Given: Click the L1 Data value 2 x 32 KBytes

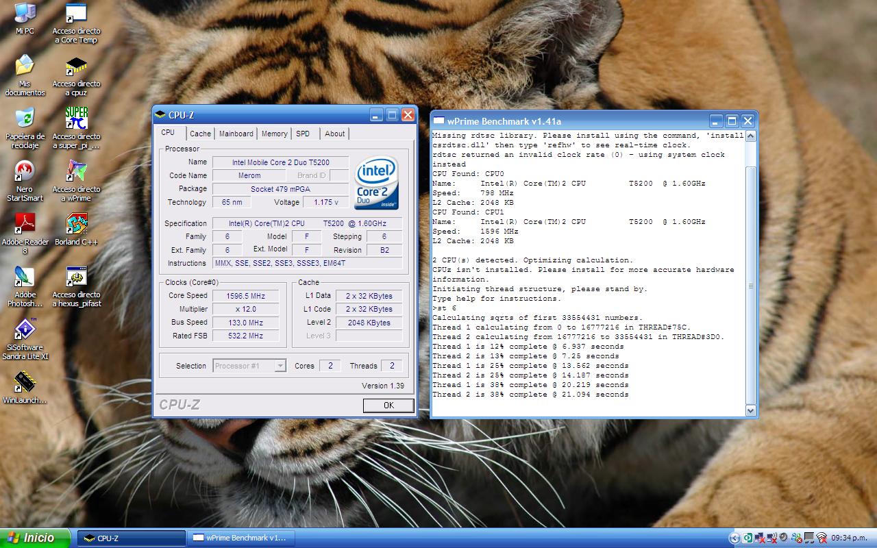Looking at the screenshot, I should [x=369, y=296].
